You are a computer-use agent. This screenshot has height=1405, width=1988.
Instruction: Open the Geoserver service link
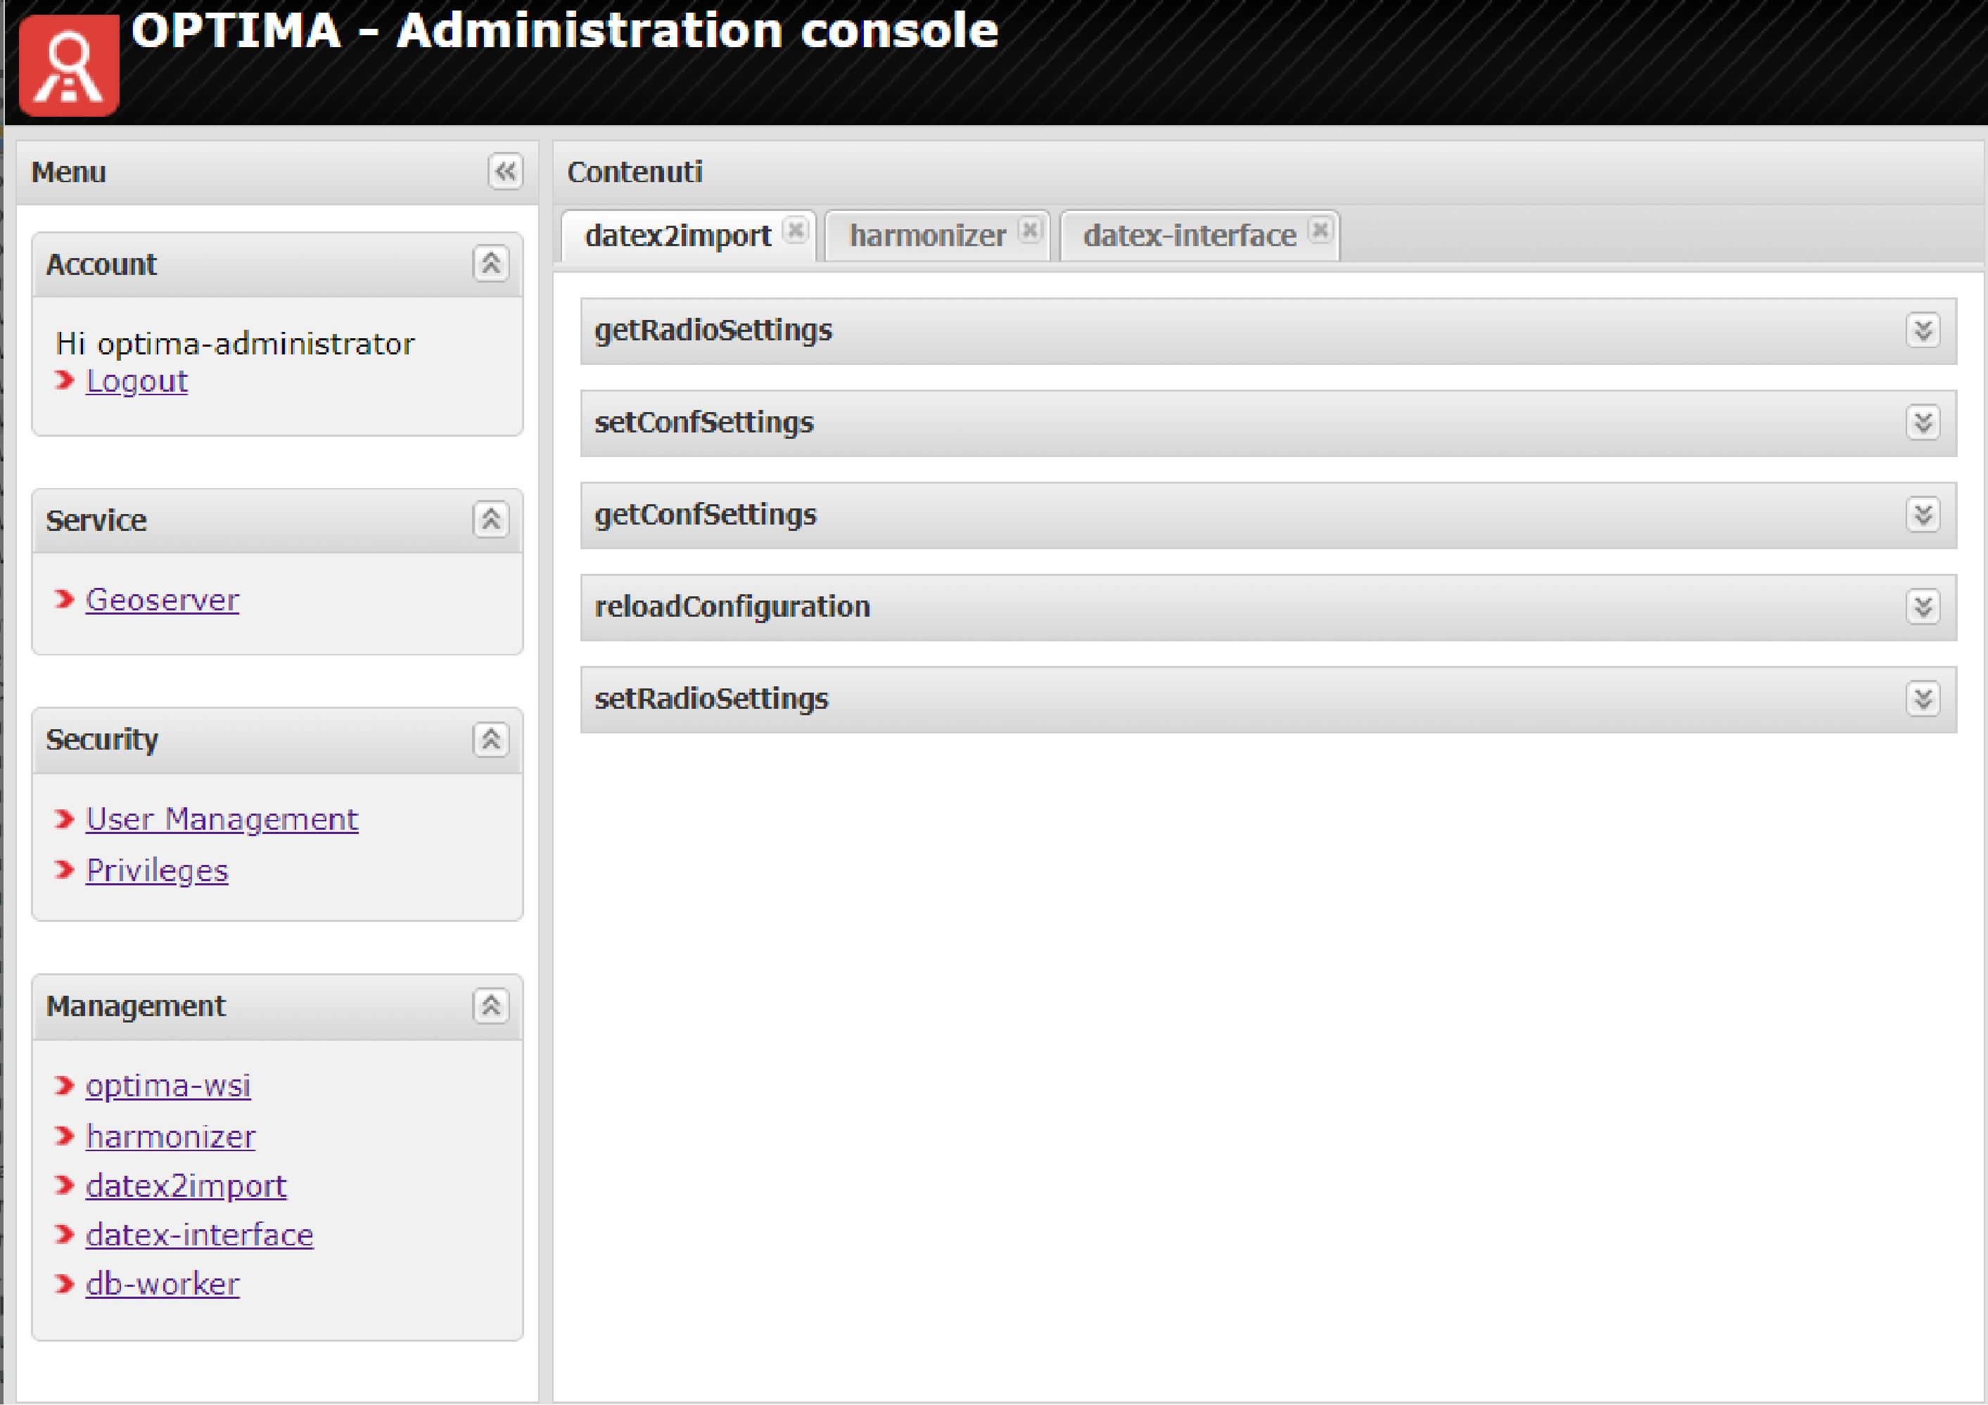coord(162,600)
